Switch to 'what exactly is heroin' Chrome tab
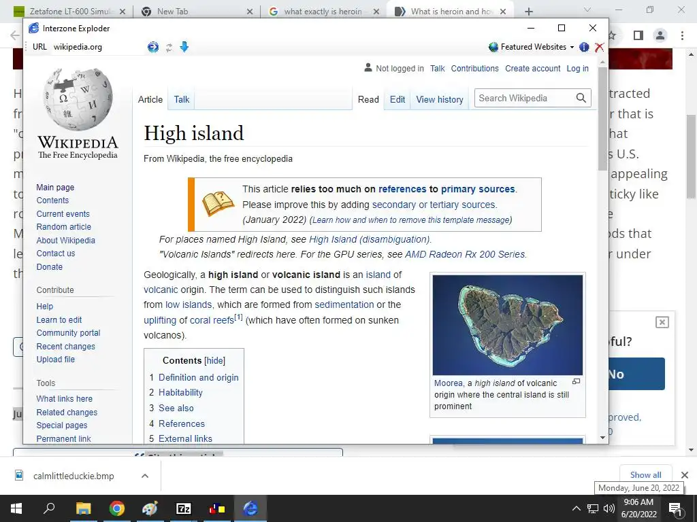697x522 pixels. tap(323, 12)
